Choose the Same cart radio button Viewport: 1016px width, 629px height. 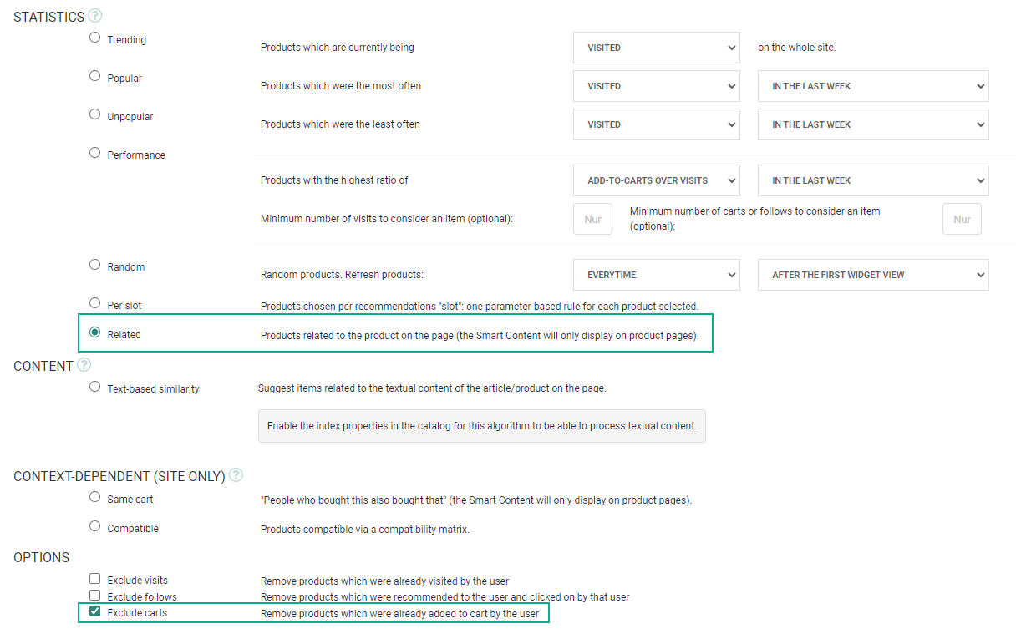[95, 497]
